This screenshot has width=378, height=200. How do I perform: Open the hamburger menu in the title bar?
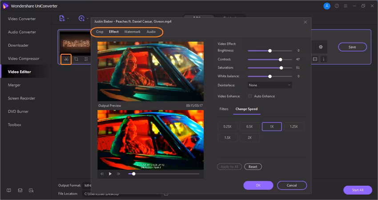346,6
